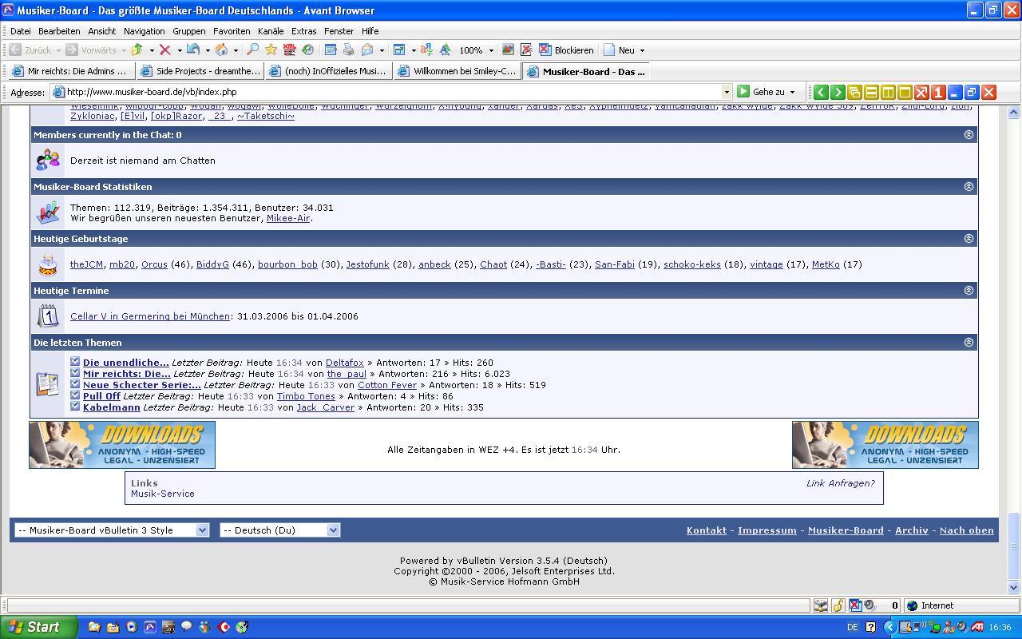Open the Cellar V in Germering event link
The width and height of the screenshot is (1022, 639).
point(150,316)
